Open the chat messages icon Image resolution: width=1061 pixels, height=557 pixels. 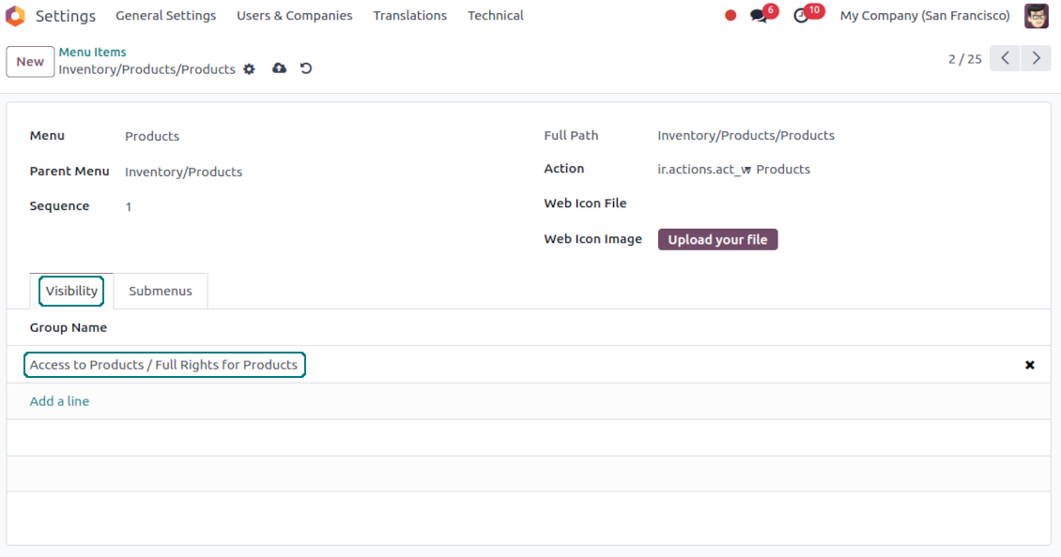(x=759, y=16)
